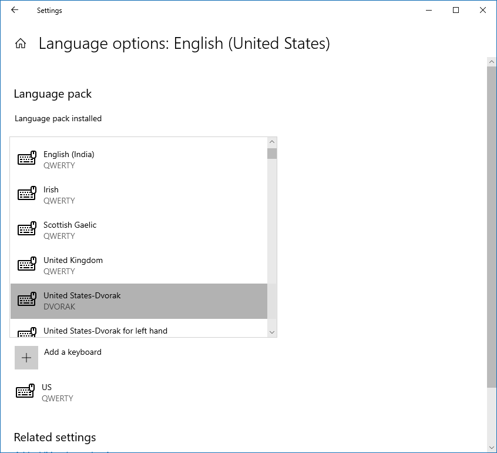Maximize the Settings window
The width and height of the screenshot is (497, 453).
point(456,10)
